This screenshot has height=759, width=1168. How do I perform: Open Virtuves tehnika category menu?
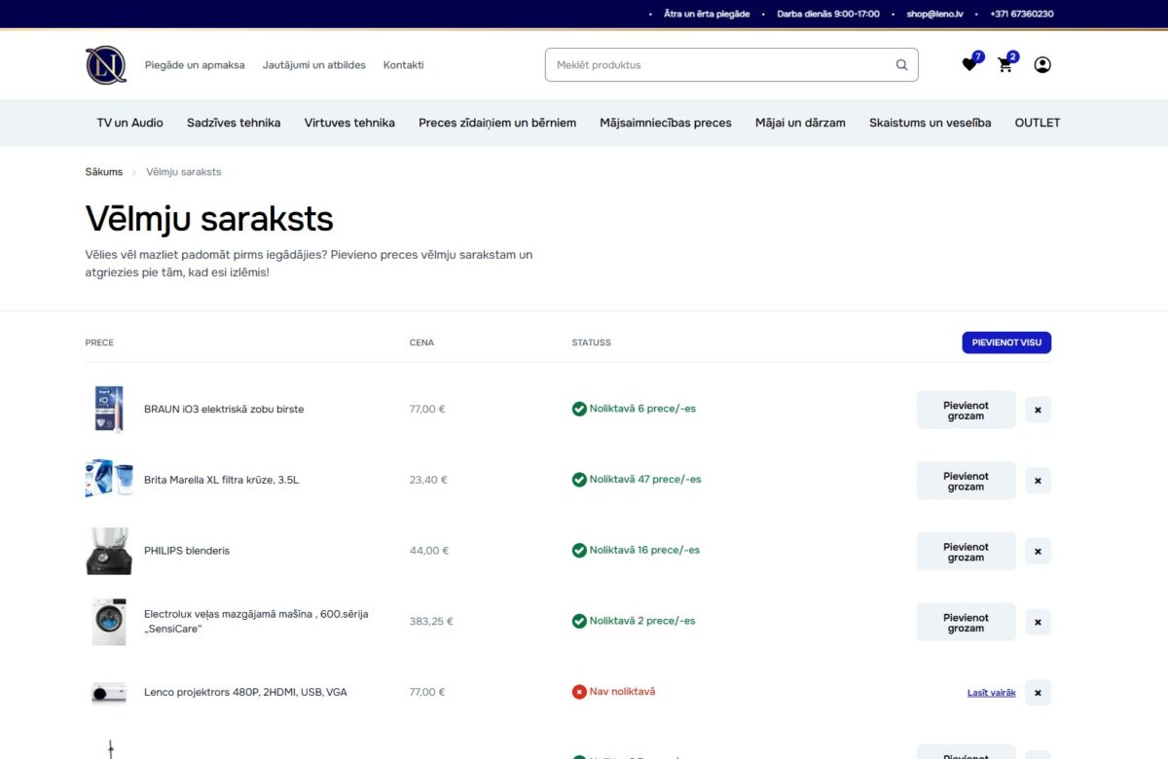(349, 123)
